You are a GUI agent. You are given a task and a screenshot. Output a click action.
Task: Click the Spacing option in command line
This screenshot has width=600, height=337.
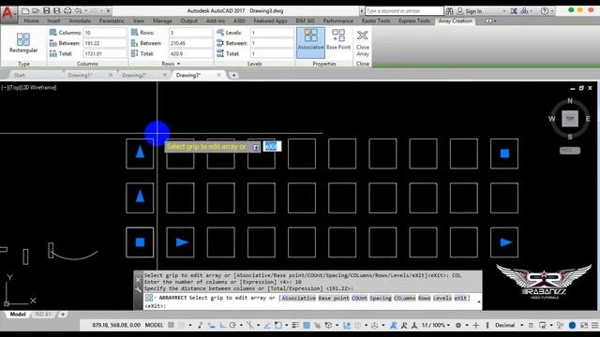click(x=381, y=298)
